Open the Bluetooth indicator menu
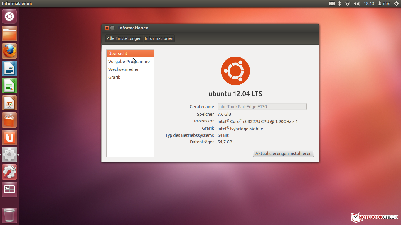This screenshot has width=401, height=225. pyautogui.click(x=340, y=4)
